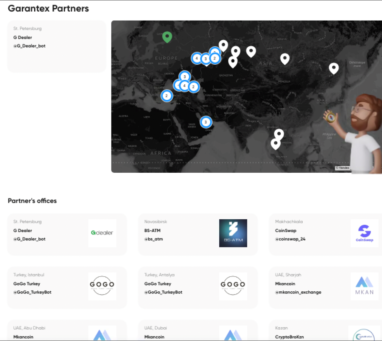This screenshot has width=382, height=341.
Task: Click the cluster marker 4 in western Russia
Action: [196, 58]
